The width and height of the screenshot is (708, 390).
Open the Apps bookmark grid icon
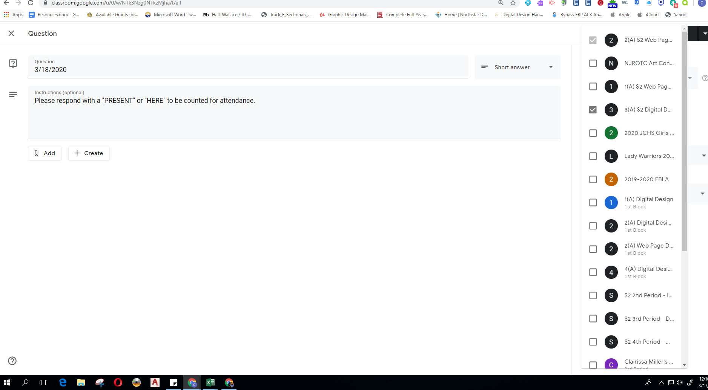coord(6,15)
